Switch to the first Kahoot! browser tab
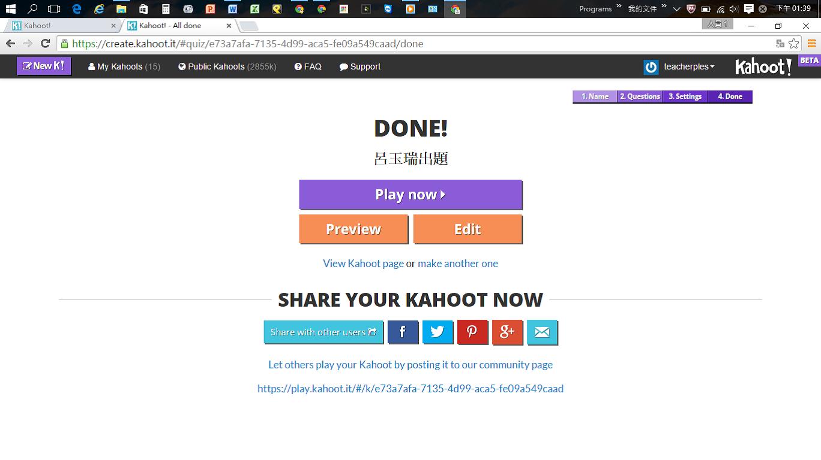 (60, 26)
